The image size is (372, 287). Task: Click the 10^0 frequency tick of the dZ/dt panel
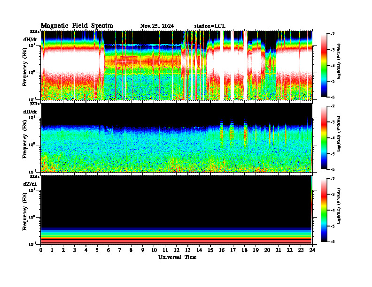point(32,217)
